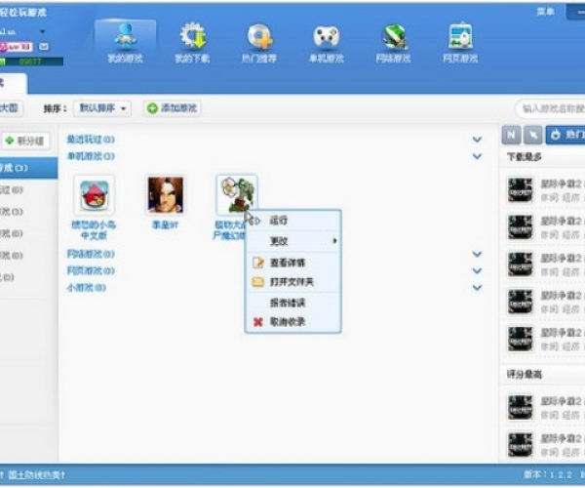The width and height of the screenshot is (585, 488).
Task: Click first 星际争霸2 thumbnail under 下载最多
Action: pyautogui.click(x=520, y=190)
